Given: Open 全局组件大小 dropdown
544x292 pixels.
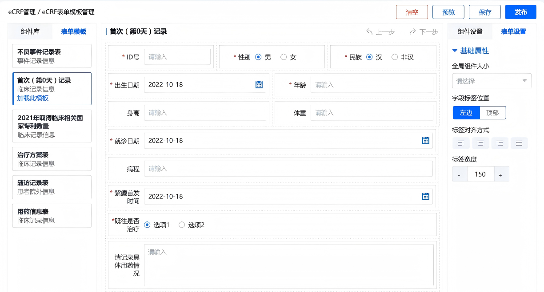Looking at the screenshot, I should (x=491, y=81).
